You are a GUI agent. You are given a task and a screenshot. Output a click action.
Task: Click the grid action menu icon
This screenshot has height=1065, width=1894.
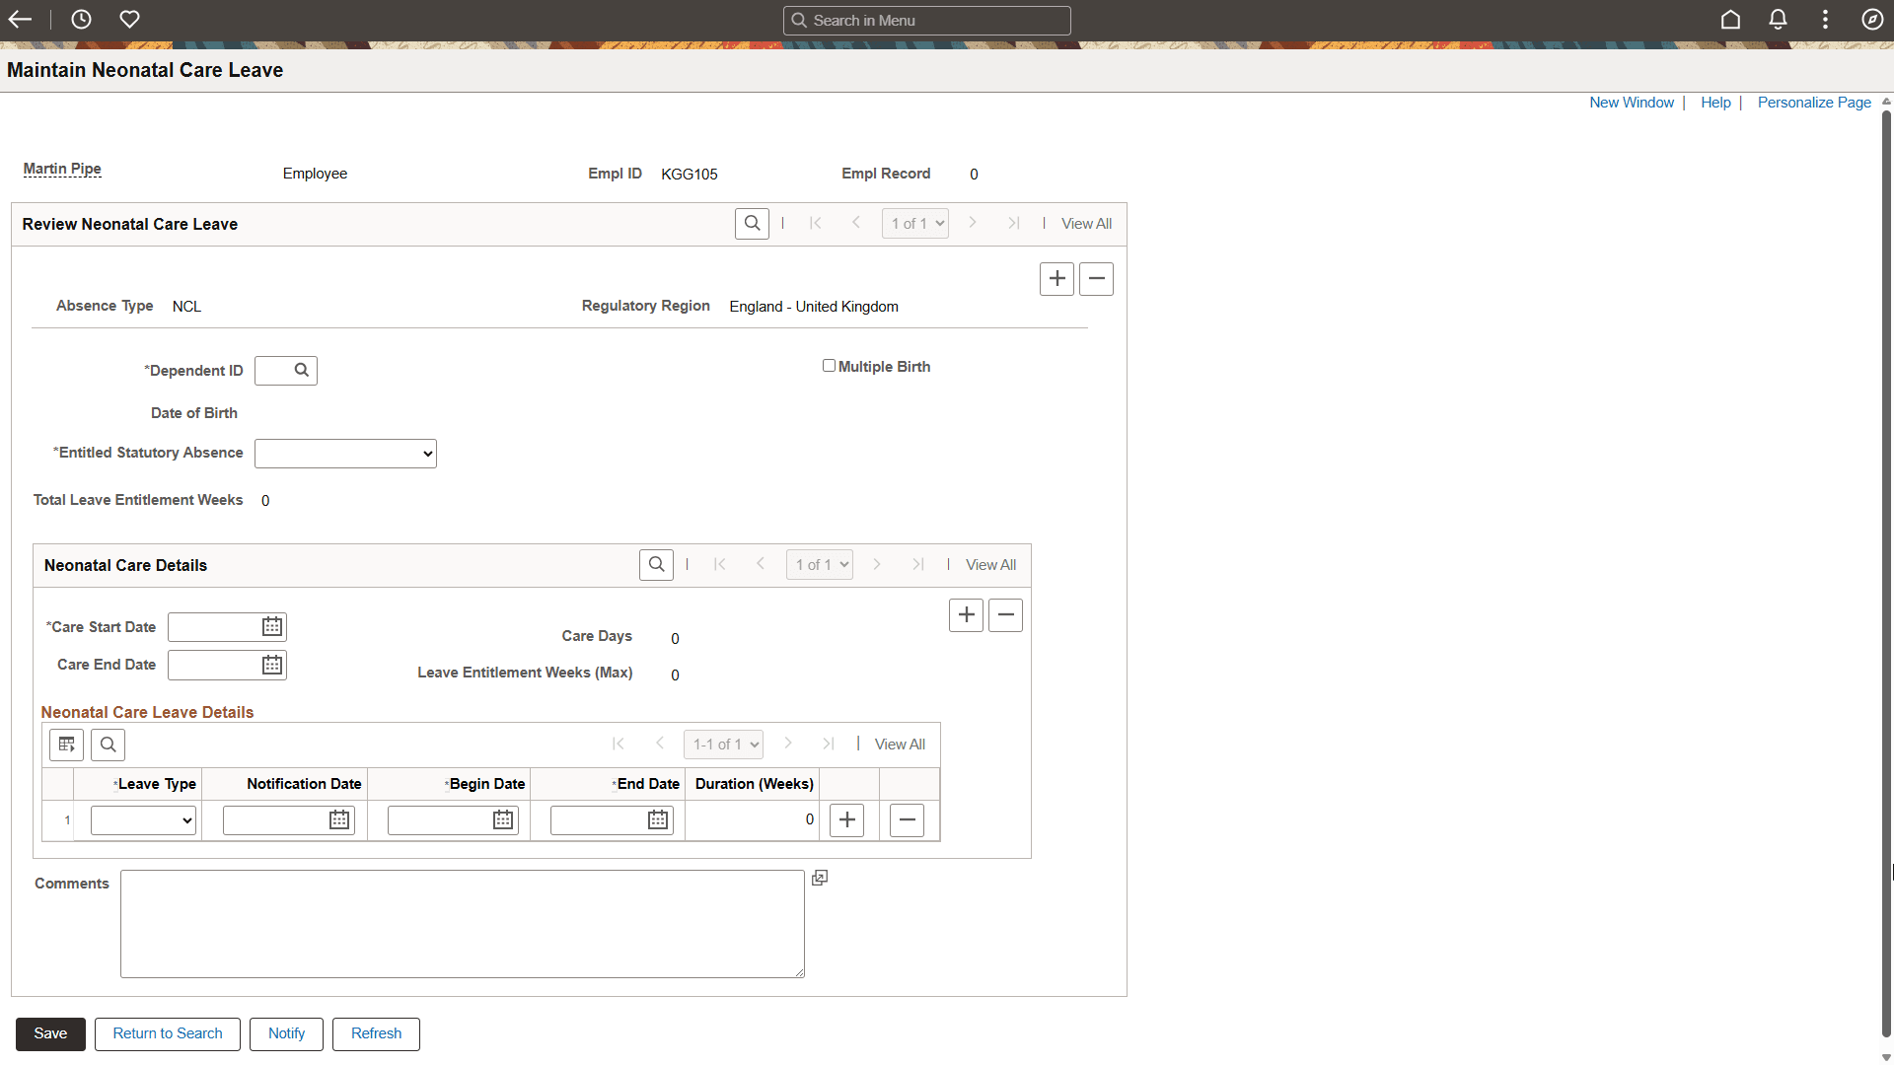[x=67, y=745]
